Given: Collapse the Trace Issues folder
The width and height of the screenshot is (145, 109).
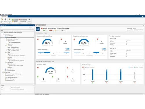Looking at the screenshot, I should [x=3, y=72].
